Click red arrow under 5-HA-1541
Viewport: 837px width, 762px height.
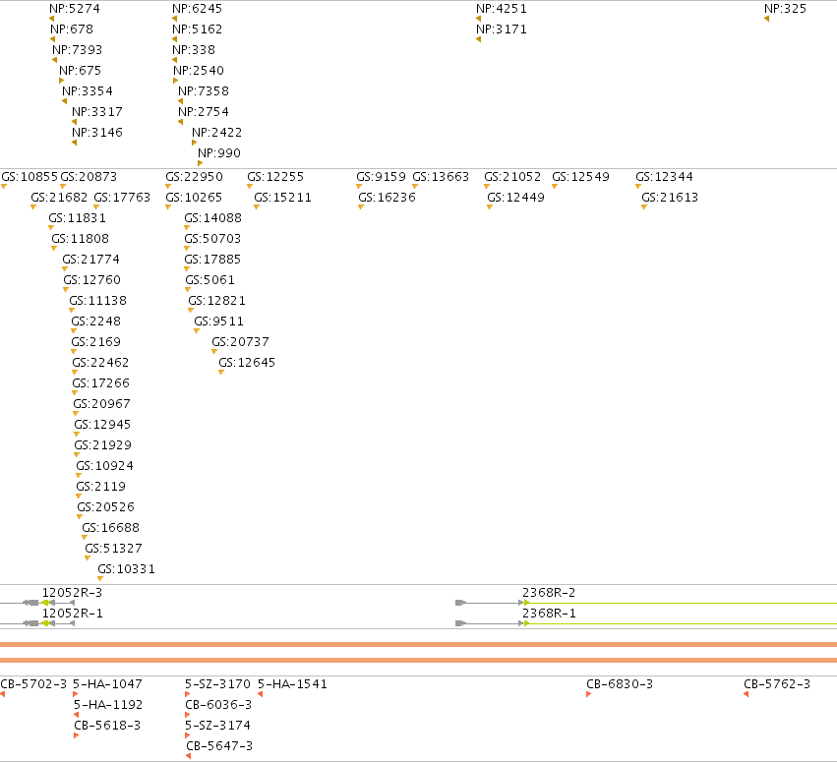point(260,694)
